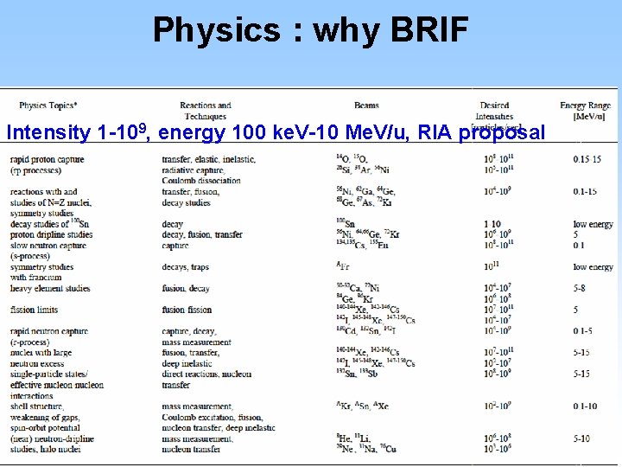This screenshot has height=467, width=622.
Task: Click "studies of N=Z nuclei," line
Action: point(51,203)
